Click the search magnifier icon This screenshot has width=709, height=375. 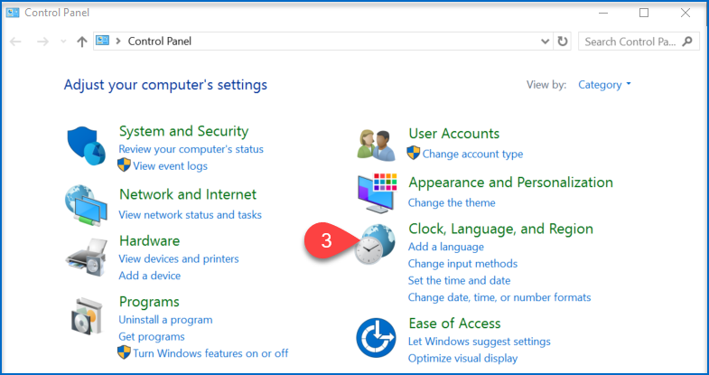click(x=687, y=42)
